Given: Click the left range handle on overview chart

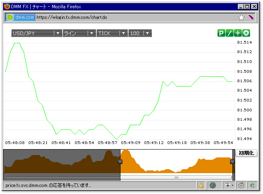Looking at the screenshot, I should tap(120, 162).
